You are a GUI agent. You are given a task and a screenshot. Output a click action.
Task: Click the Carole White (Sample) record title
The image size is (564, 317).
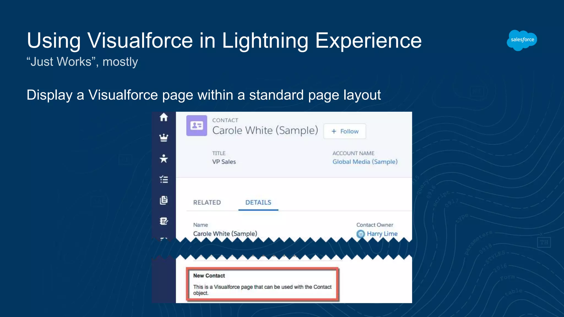tap(265, 130)
